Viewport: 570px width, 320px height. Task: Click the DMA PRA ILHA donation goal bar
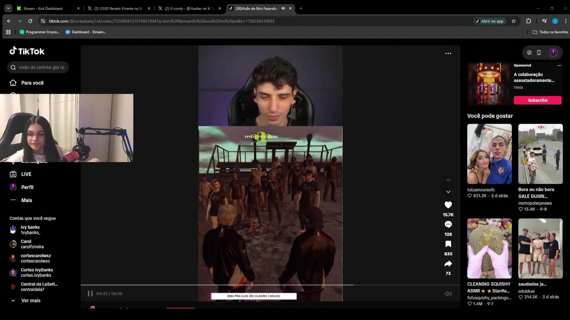253,296
